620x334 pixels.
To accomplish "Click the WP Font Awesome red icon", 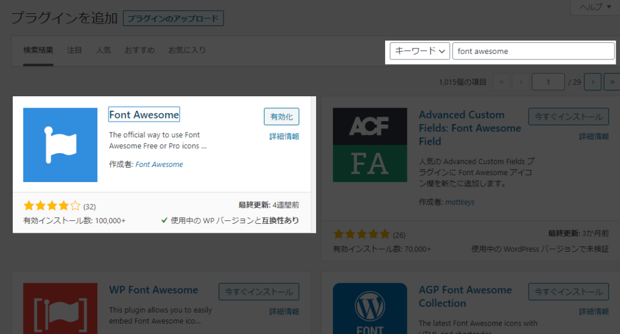I will click(x=60, y=307).
